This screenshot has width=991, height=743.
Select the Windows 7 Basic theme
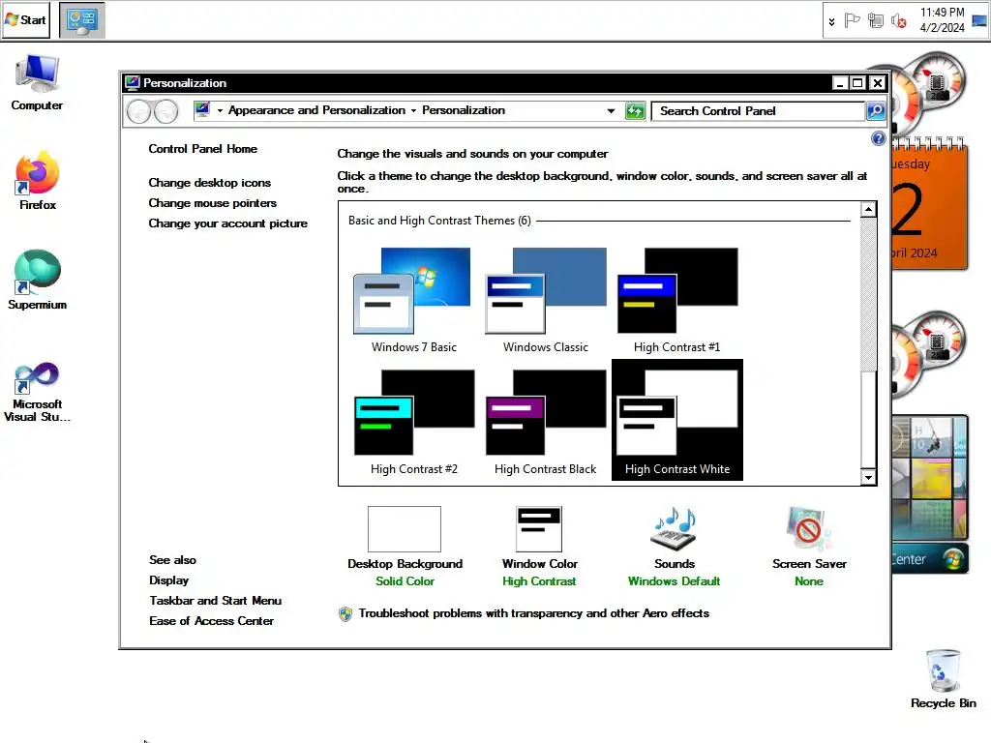tap(414, 300)
